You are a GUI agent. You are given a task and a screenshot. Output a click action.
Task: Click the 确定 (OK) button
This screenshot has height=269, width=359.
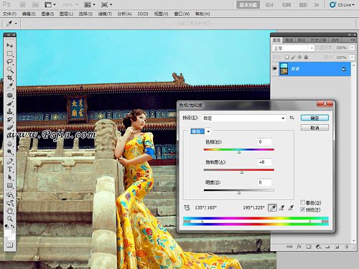(314, 118)
